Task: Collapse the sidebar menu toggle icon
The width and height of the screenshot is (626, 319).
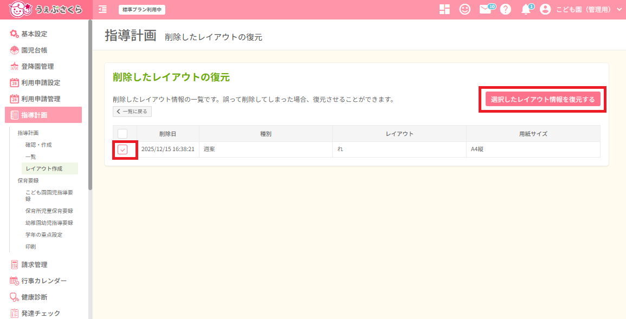Action: point(102,10)
